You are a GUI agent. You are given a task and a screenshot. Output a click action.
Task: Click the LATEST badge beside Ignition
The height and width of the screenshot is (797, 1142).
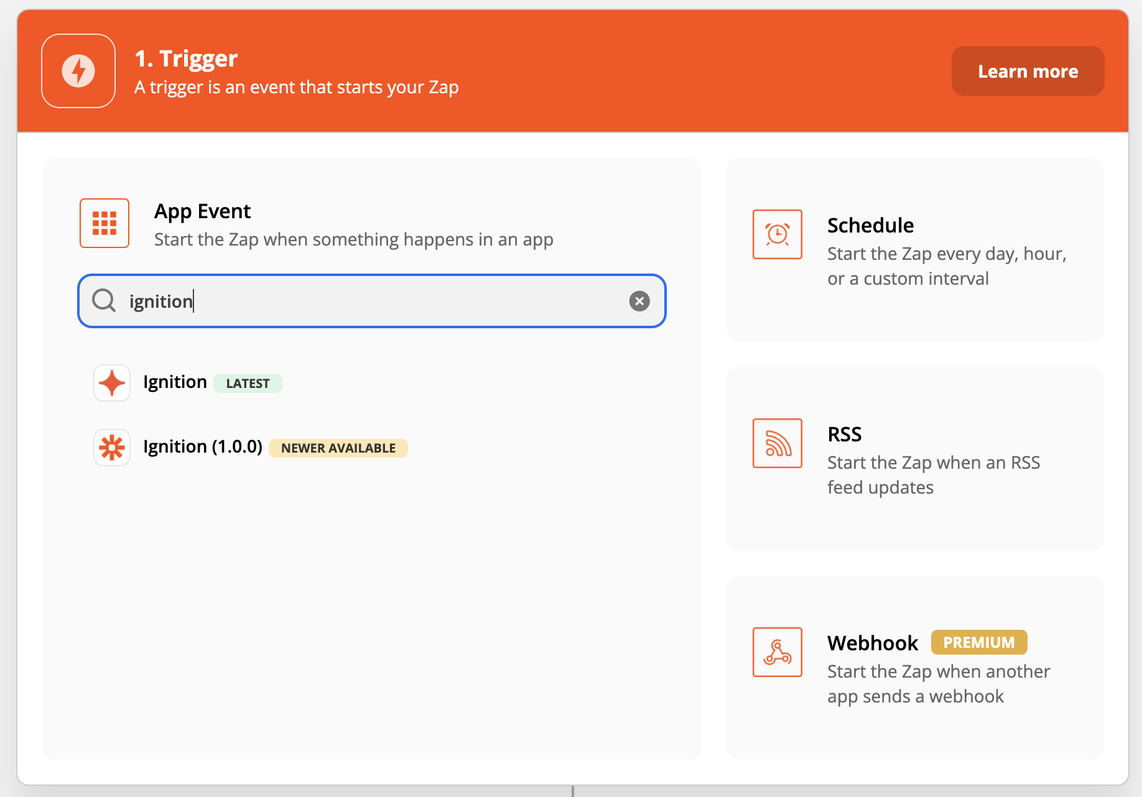[248, 384]
